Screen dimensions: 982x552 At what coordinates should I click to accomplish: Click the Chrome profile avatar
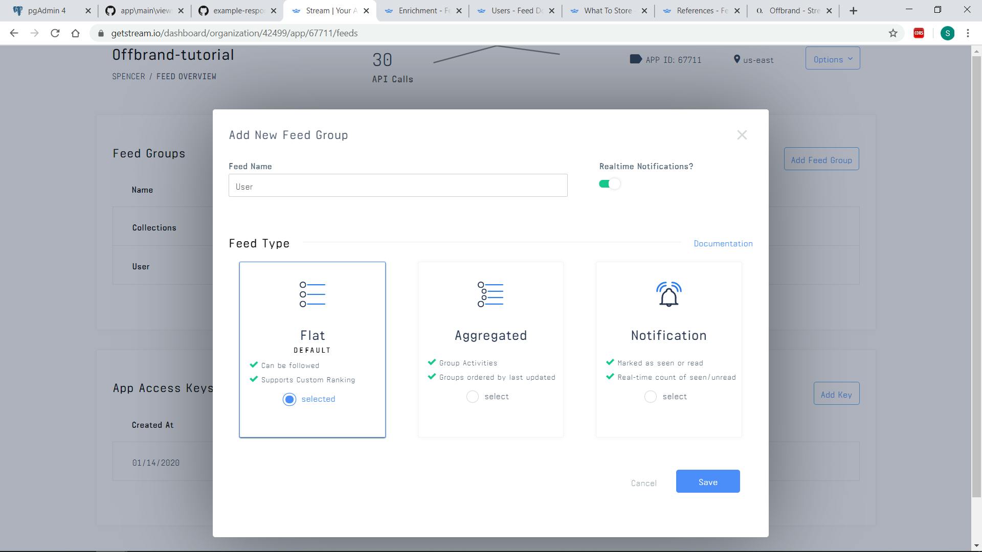coord(948,33)
